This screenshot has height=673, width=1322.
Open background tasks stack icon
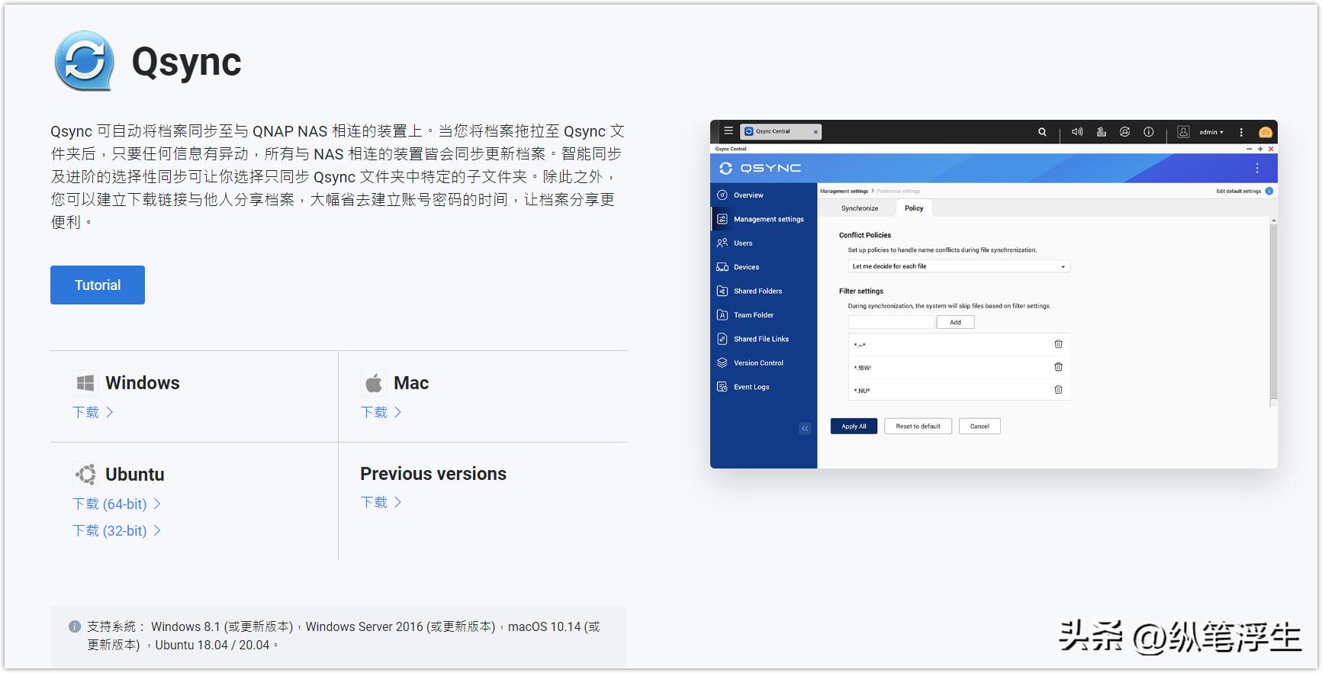coord(1102,132)
